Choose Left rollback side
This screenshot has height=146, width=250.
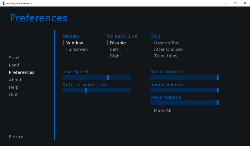click(x=114, y=49)
